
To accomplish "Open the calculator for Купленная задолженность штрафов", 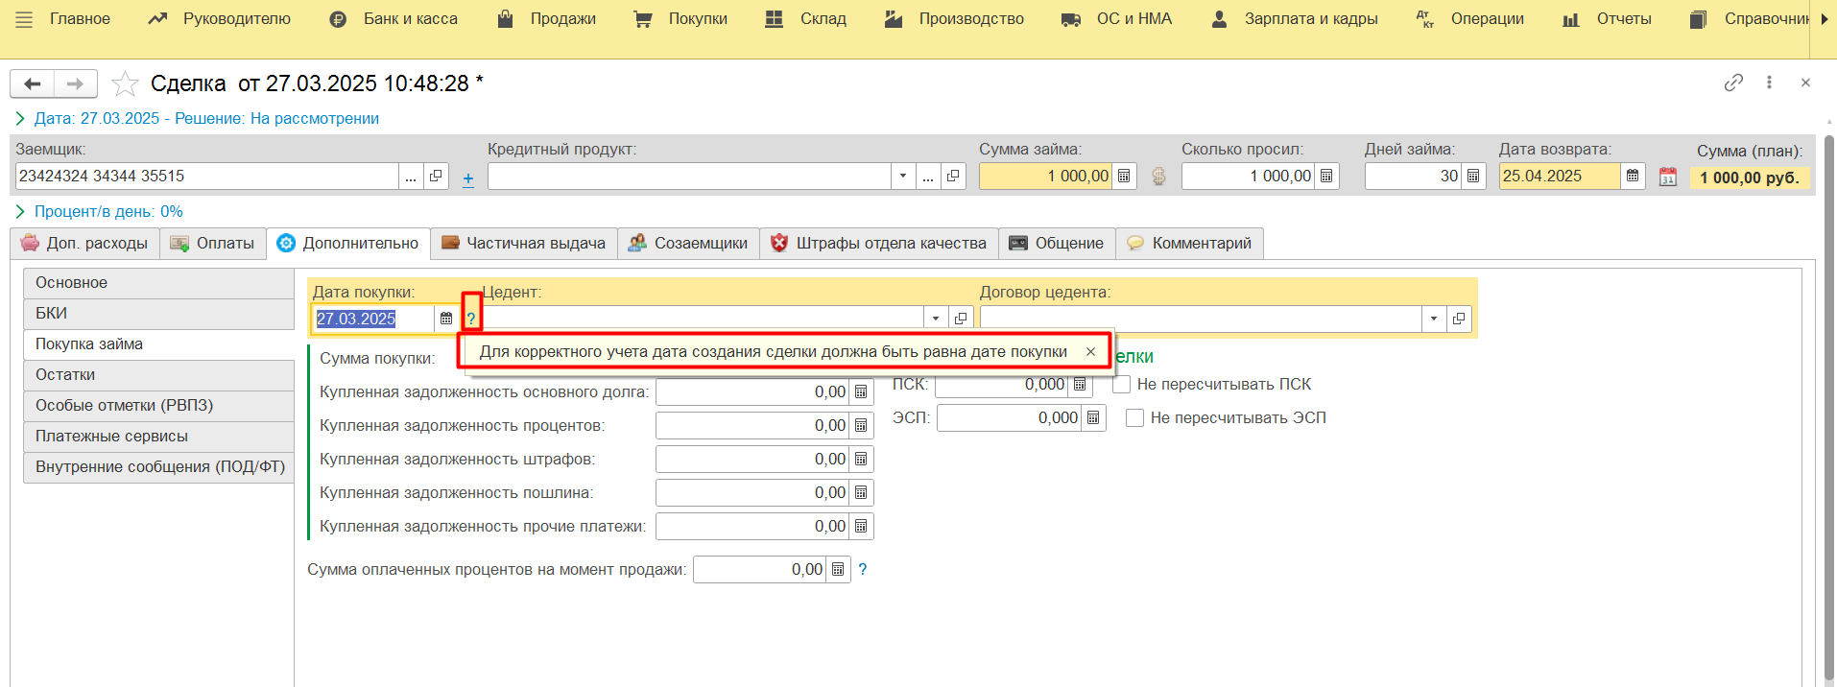I will tap(861, 459).
